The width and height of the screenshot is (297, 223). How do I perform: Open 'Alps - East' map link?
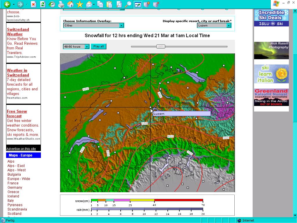coord(16,166)
